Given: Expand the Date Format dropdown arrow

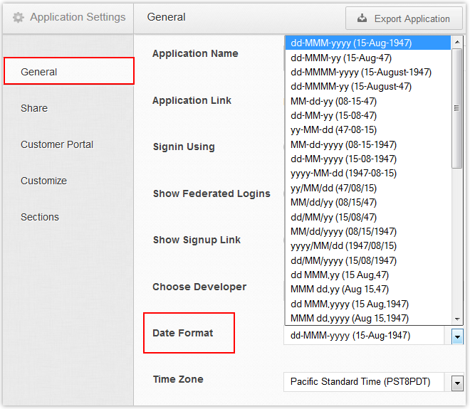Looking at the screenshot, I should click(457, 336).
